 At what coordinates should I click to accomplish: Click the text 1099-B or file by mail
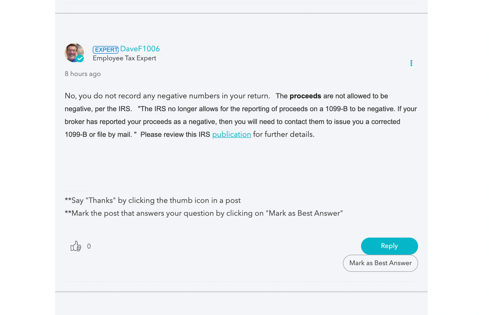click(98, 135)
